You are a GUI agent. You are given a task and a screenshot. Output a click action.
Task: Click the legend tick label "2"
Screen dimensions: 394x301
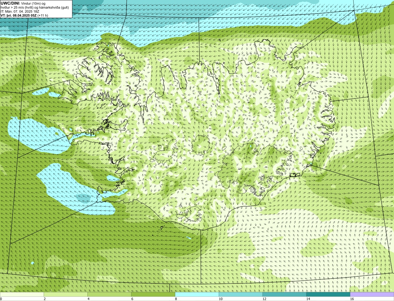(45, 299)
